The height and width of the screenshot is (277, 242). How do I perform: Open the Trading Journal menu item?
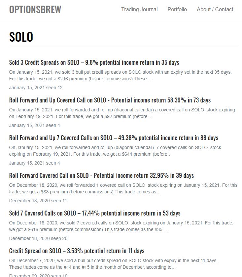[x=139, y=9]
